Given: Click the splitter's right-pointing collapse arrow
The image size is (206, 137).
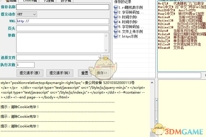Looking at the screenshot, I should [156, 121].
